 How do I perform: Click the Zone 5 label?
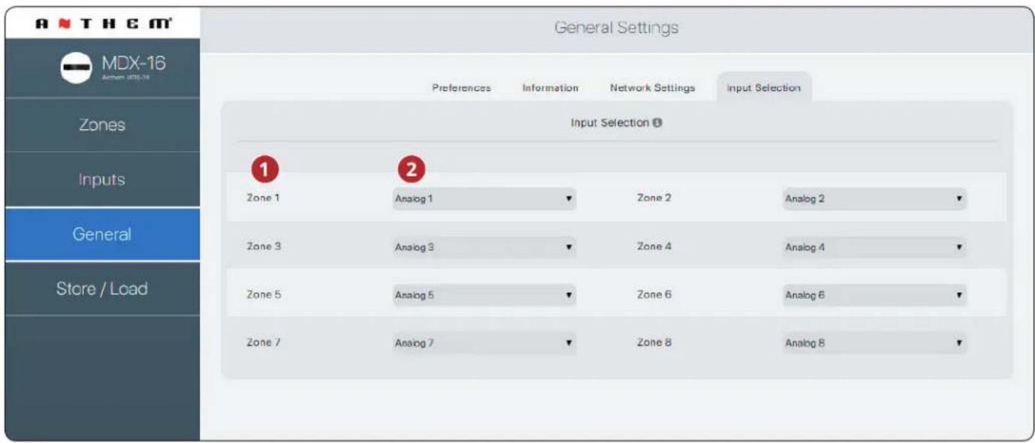[264, 294]
